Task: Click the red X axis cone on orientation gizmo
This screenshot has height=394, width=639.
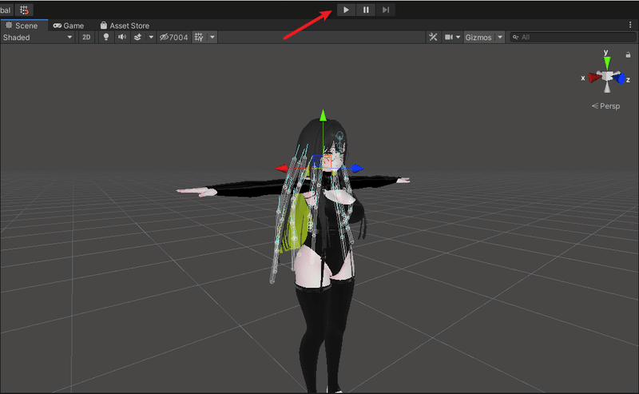Action: [x=594, y=77]
